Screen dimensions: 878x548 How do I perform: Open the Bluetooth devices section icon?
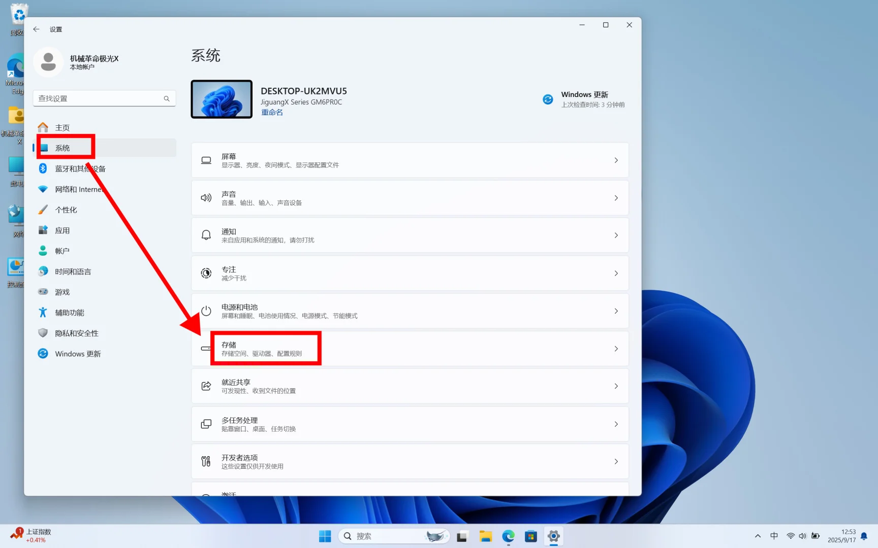(43, 168)
